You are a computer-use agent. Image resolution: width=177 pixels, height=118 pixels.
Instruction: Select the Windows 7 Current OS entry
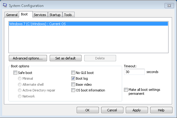pos(88,24)
